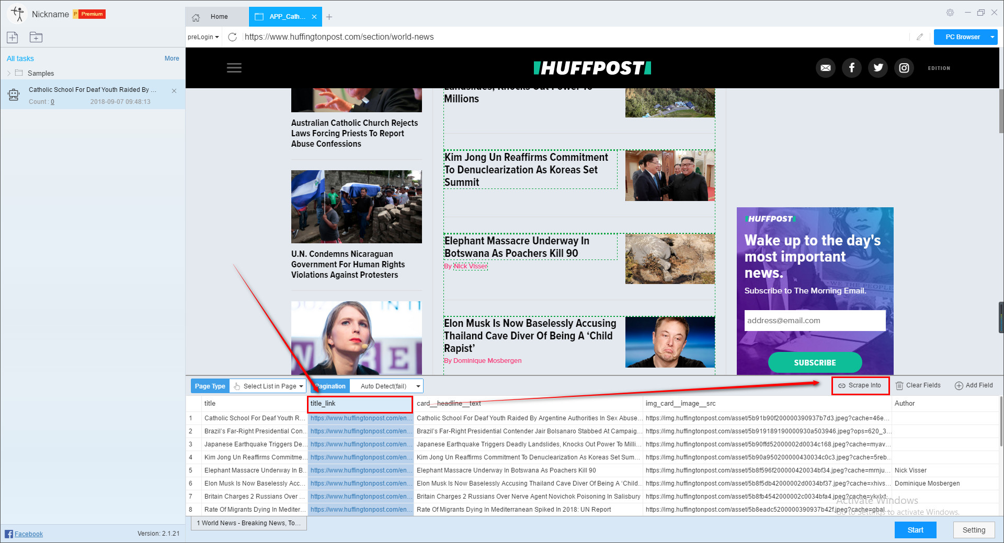Click the Facebook icon in the footer
This screenshot has width=1004, height=543.
tap(9, 534)
